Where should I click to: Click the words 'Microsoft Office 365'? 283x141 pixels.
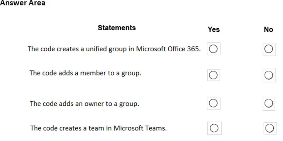168,49
